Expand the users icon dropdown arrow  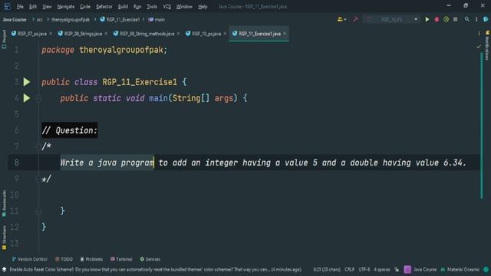(x=345, y=19)
